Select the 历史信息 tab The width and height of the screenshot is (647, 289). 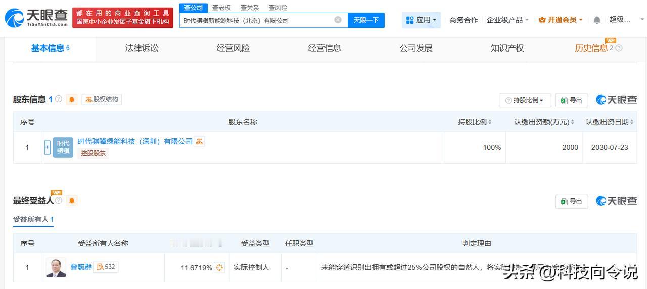[x=591, y=48]
